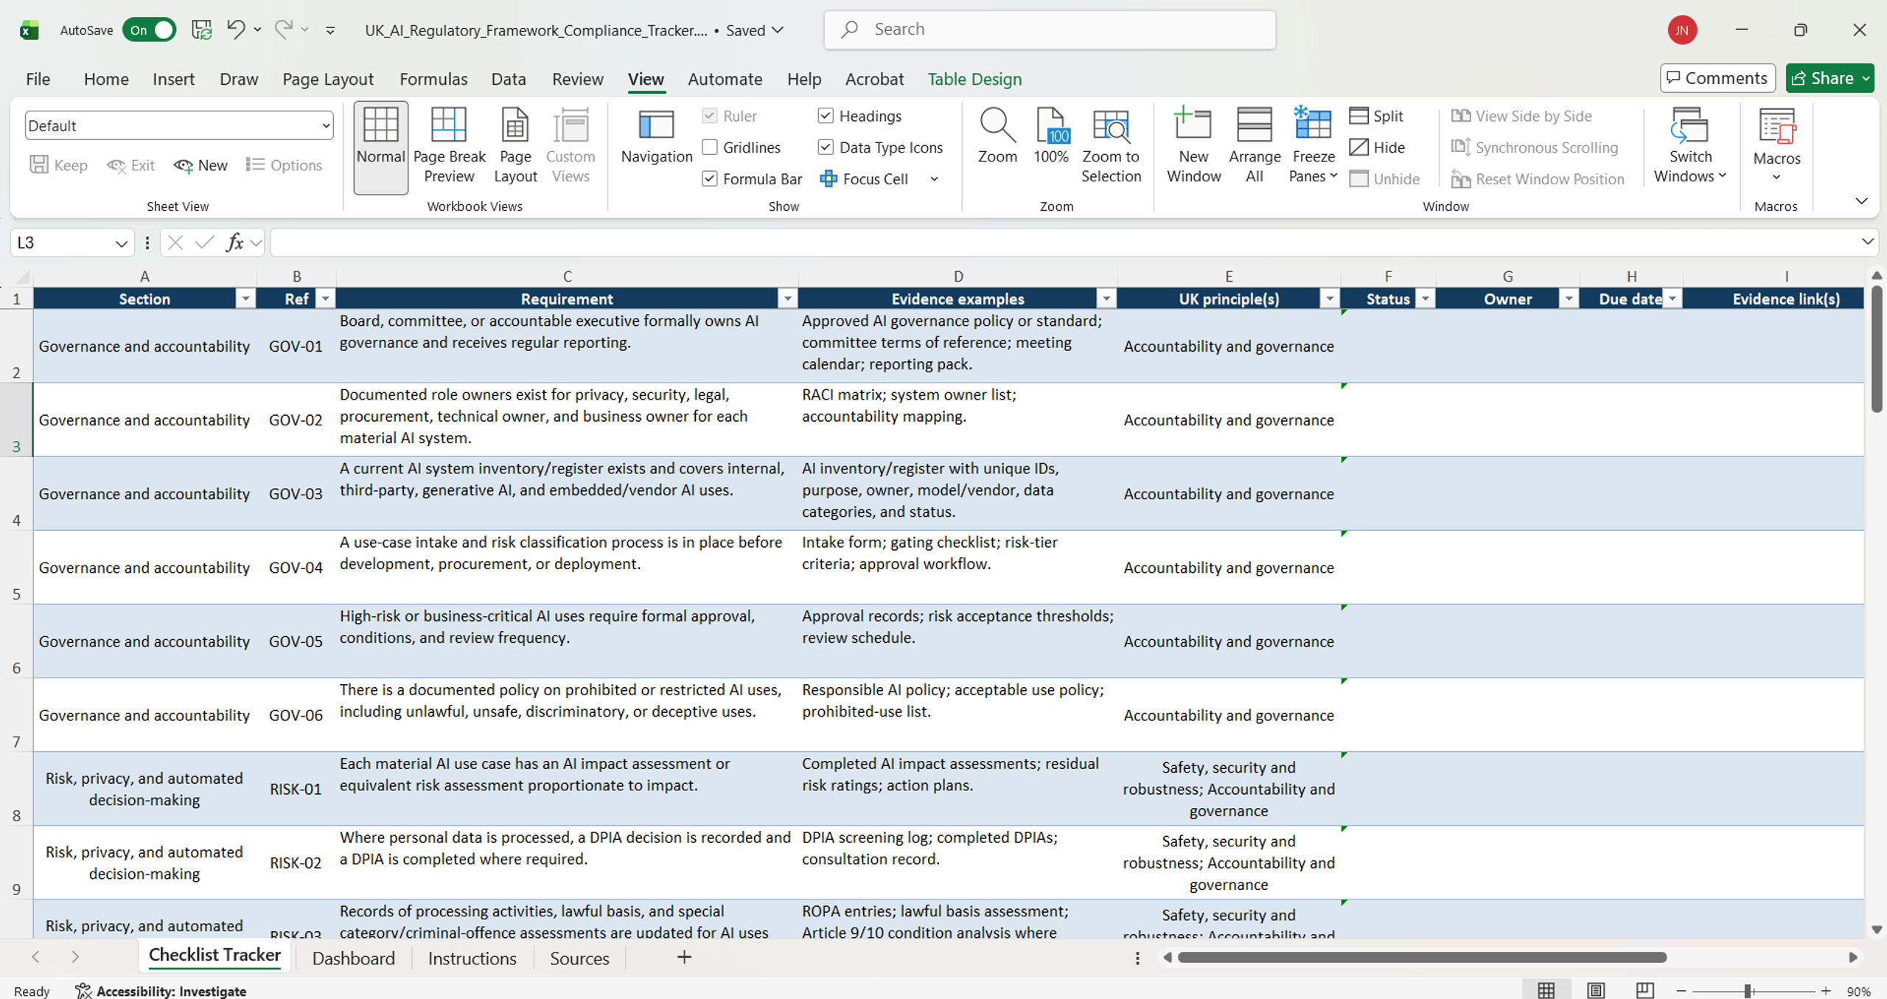Open the File menu

[38, 79]
